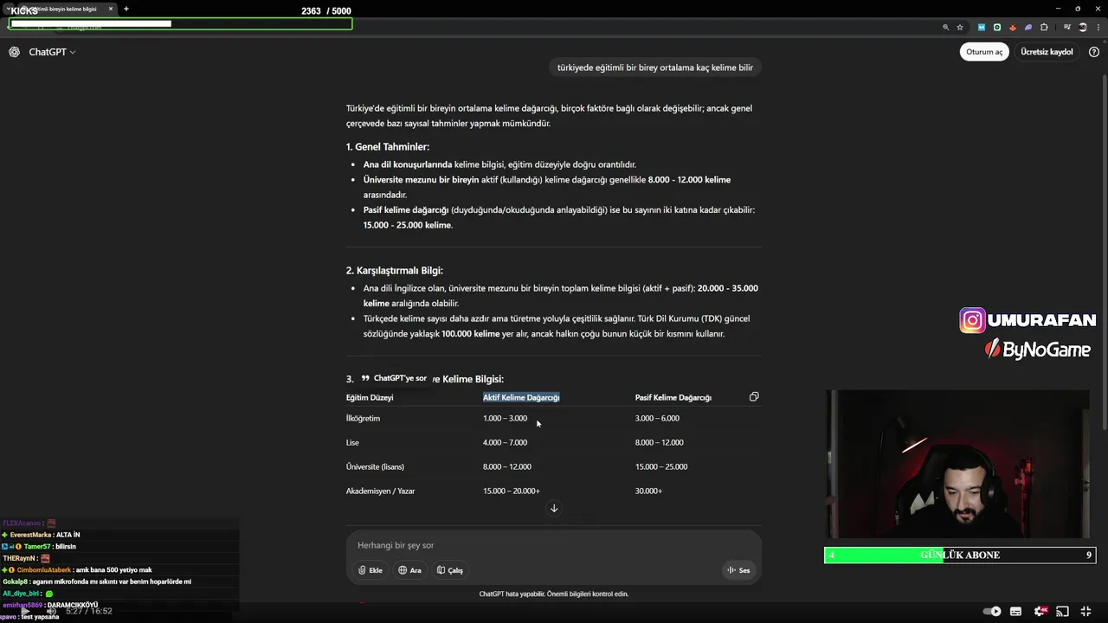Copy the table using the copy icon

point(754,397)
